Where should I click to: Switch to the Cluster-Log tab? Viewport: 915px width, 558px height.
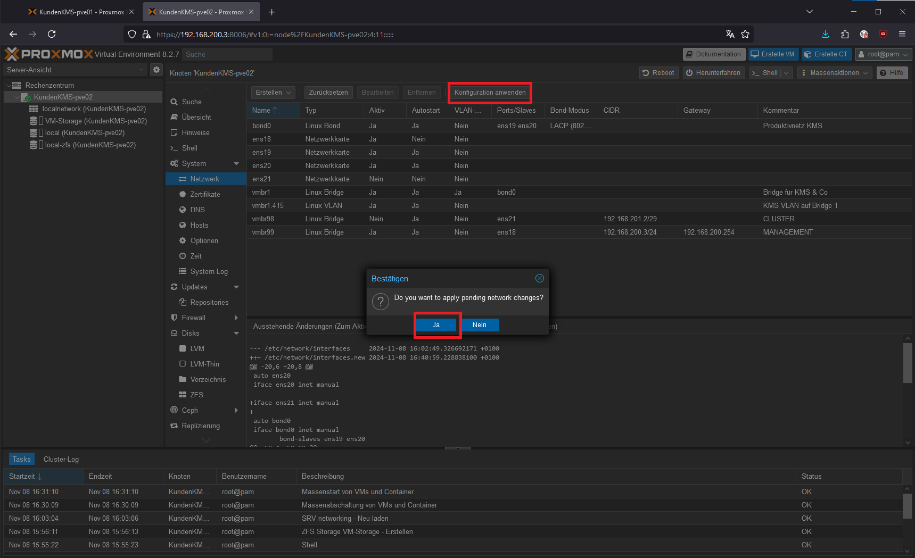(x=61, y=459)
